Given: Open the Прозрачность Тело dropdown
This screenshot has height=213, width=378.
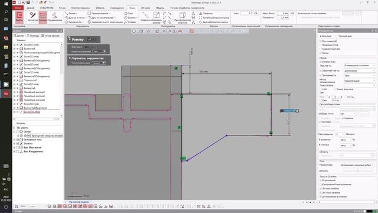Looking at the screenshot, I should pos(360,76).
